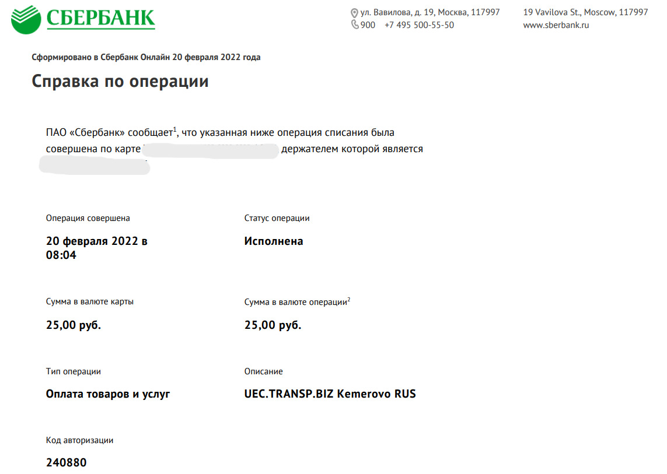Click the label 'Тип операции'
The width and height of the screenshot is (667, 474).
coord(73,371)
